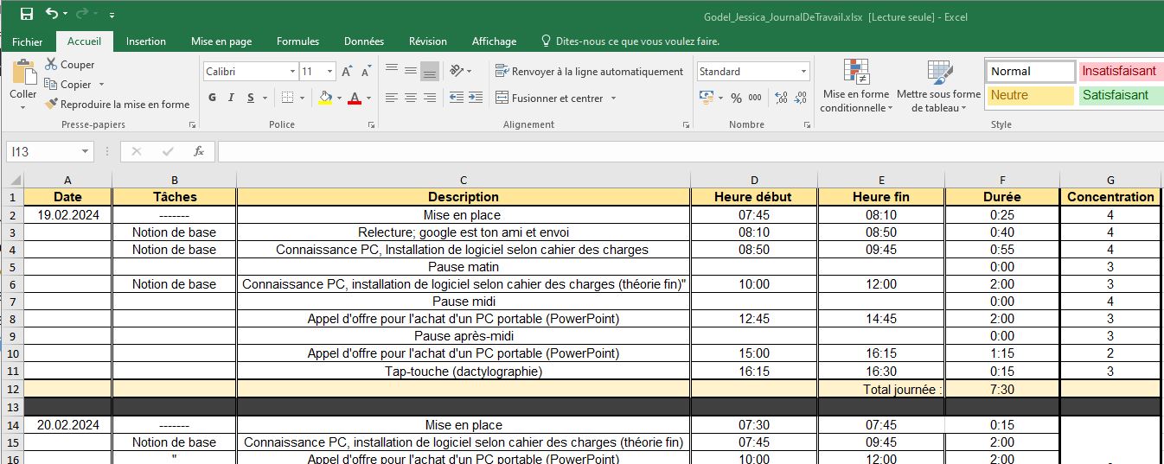The height and width of the screenshot is (464, 1164).
Task: Toggle center horizontal alignment icon
Action: (411, 98)
